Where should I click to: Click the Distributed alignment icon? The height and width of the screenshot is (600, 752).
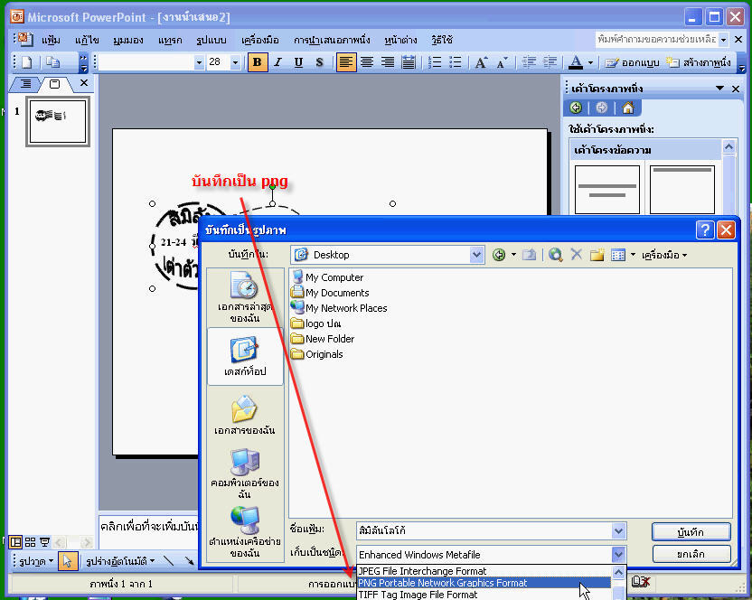coord(409,62)
